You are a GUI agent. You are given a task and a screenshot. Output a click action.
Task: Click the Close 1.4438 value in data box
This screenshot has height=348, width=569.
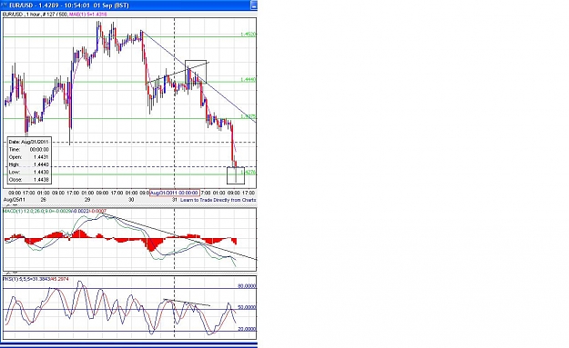point(41,180)
